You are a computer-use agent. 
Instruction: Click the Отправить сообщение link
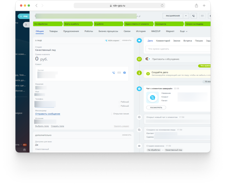tap(48, 114)
